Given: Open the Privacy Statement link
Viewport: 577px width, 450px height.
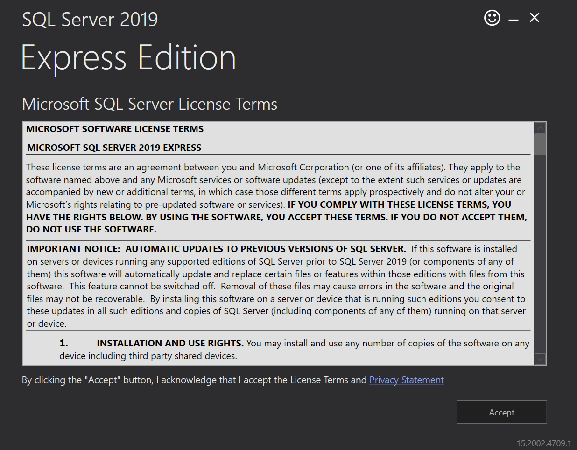Looking at the screenshot, I should coord(407,380).
